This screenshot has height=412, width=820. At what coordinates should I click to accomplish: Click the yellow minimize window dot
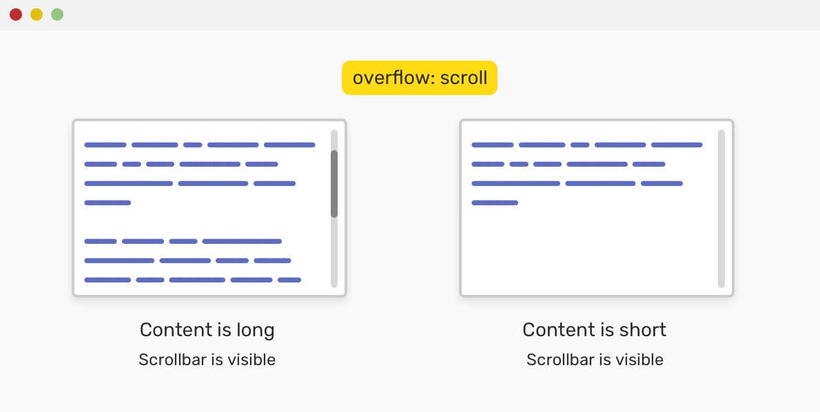pos(37,14)
